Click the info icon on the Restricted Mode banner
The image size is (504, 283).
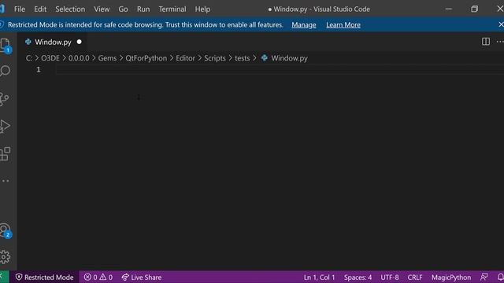2,24
